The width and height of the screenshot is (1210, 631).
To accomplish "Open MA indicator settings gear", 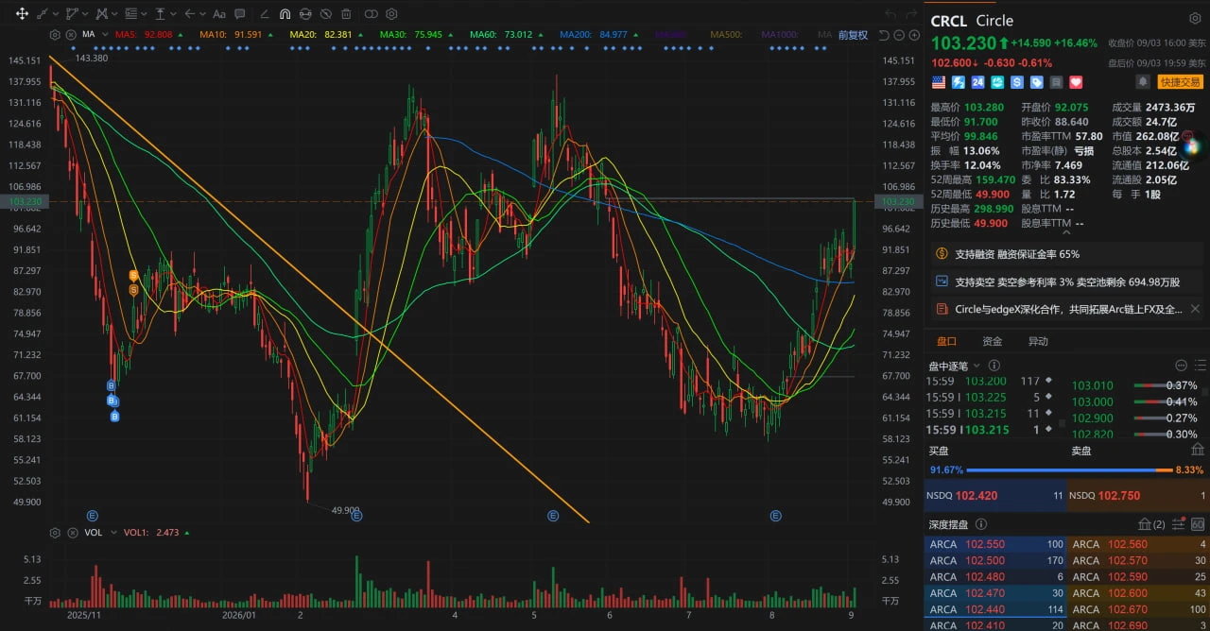I will [55, 35].
